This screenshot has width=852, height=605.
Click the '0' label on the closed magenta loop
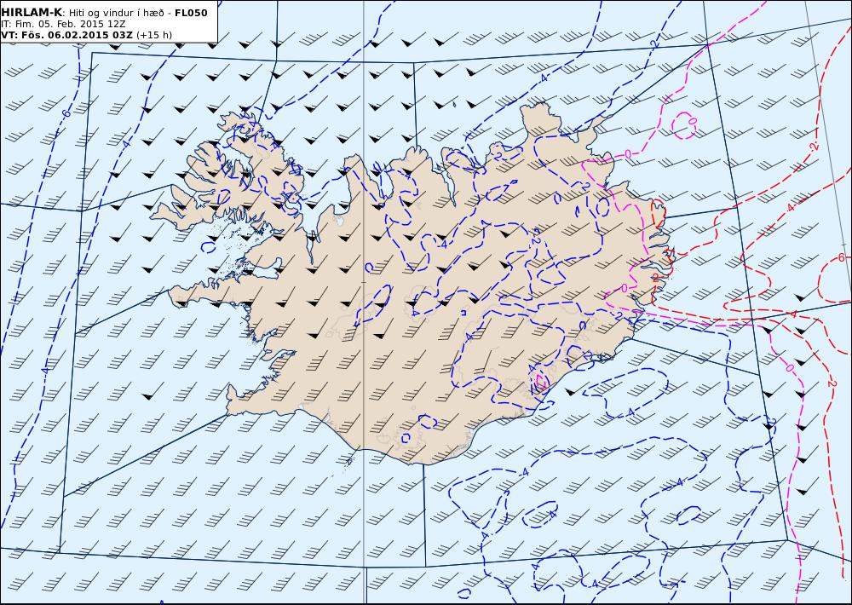(x=692, y=120)
